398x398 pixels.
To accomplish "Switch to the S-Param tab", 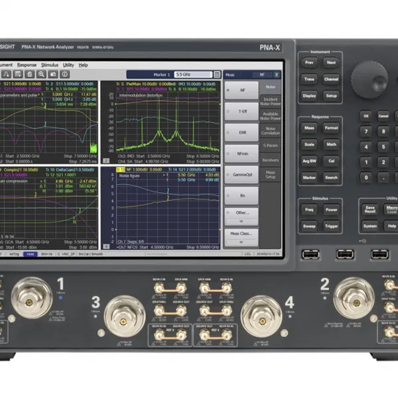I will click(271, 145).
